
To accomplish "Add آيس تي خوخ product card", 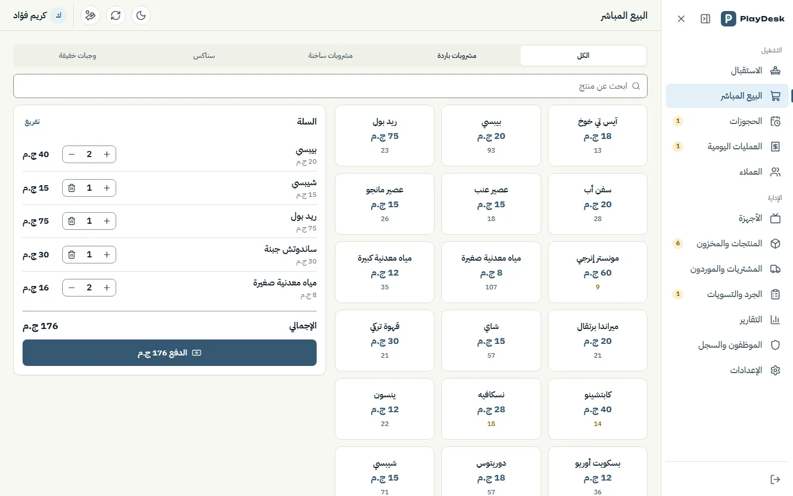I will [x=598, y=136].
